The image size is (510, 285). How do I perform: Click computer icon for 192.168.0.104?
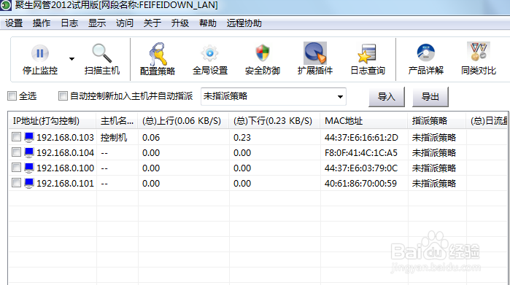(x=29, y=153)
